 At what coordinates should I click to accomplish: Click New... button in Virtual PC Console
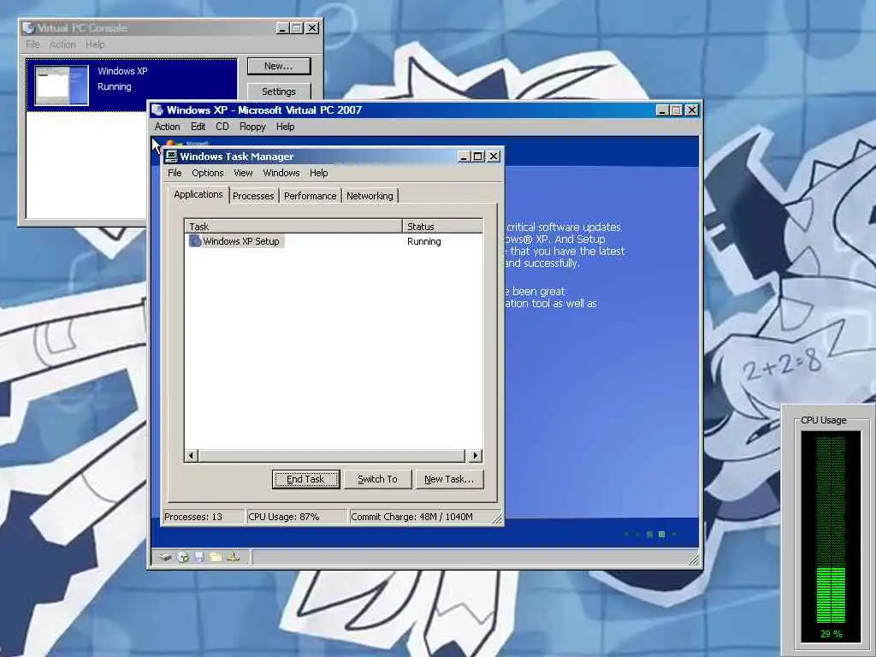[279, 66]
